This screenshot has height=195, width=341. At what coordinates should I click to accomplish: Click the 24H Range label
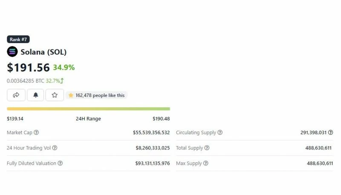pyautogui.click(x=88, y=119)
